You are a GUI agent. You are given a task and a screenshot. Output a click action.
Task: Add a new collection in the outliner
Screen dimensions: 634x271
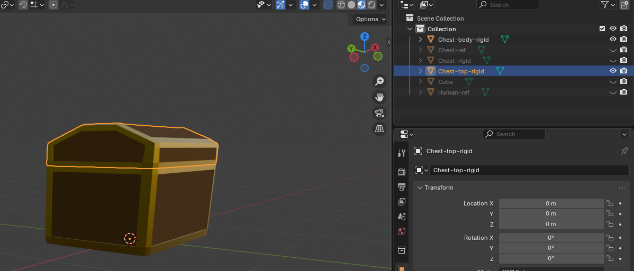(x=624, y=5)
